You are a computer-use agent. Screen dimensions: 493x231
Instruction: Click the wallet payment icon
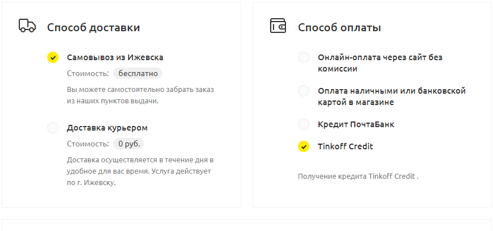[278, 26]
